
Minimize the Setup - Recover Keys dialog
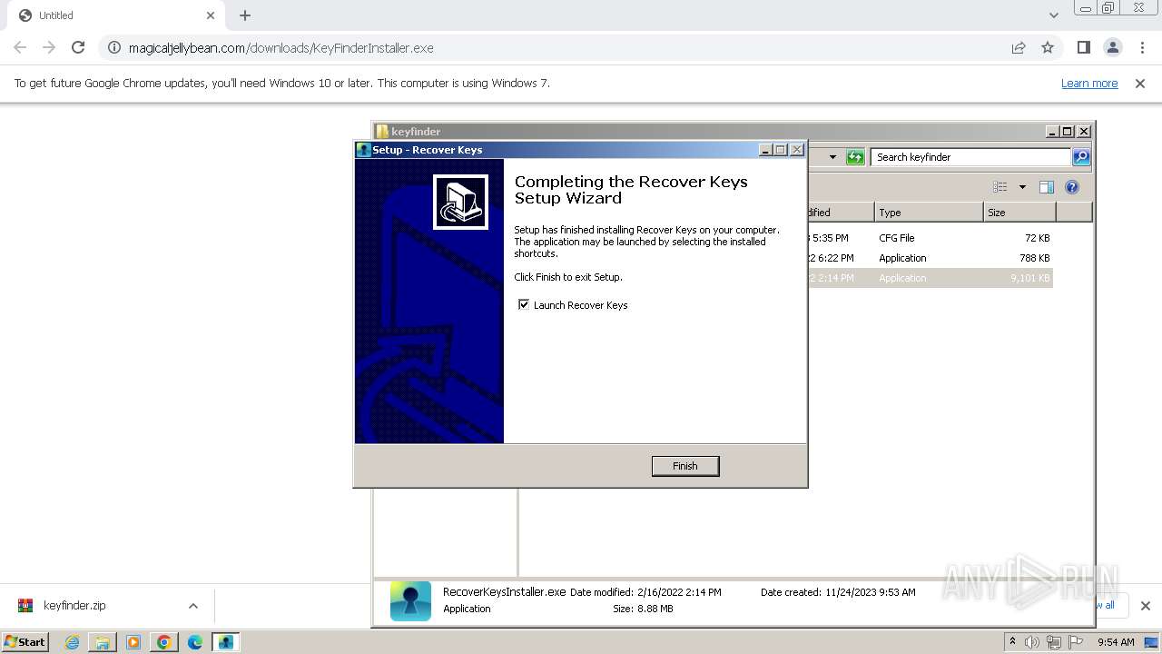pos(765,150)
